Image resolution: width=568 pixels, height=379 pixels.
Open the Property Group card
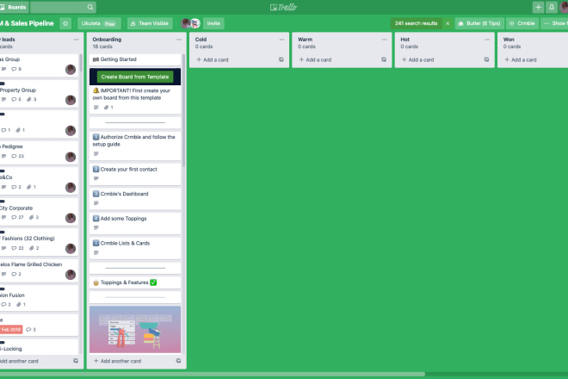tap(38, 94)
